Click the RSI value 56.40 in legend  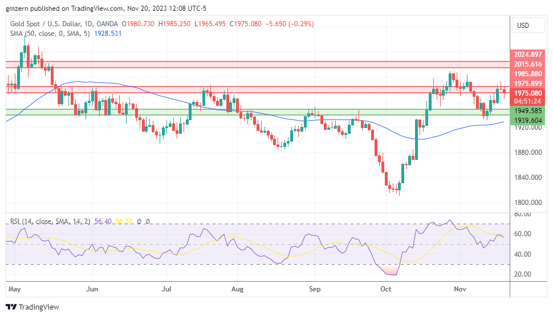point(103,221)
